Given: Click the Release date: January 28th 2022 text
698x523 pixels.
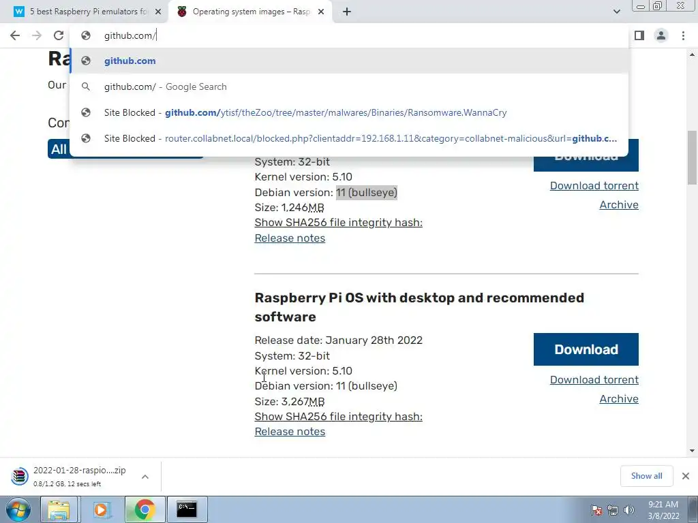Looking at the screenshot, I should click(338, 340).
